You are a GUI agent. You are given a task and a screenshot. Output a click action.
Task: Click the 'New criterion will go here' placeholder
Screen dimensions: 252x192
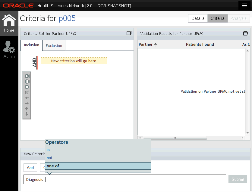coord(74,61)
